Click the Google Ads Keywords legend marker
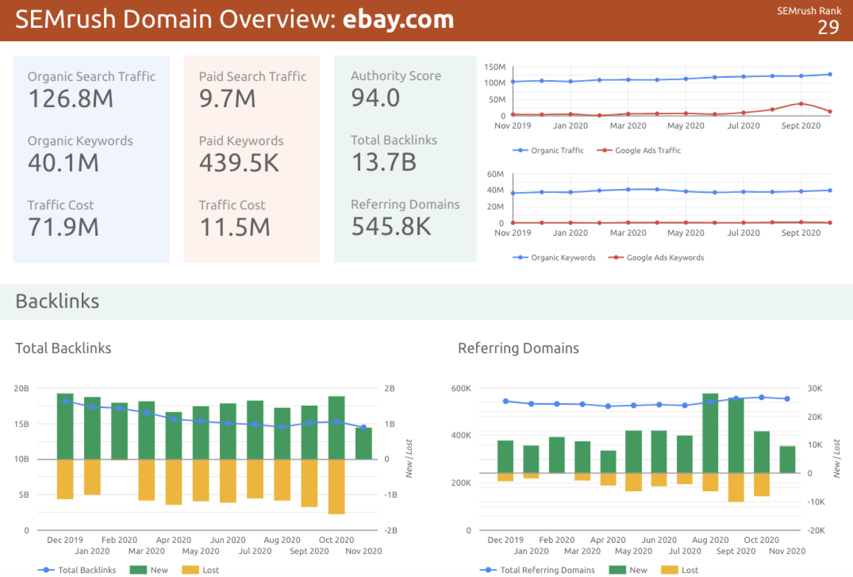The height and width of the screenshot is (577, 853). point(616,258)
